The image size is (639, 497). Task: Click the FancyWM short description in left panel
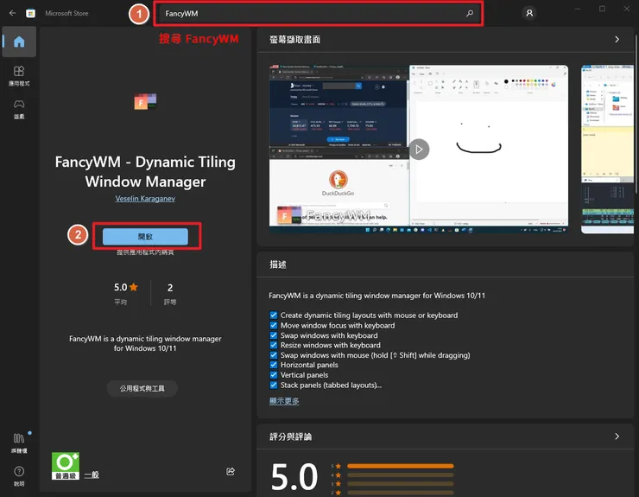click(x=145, y=343)
